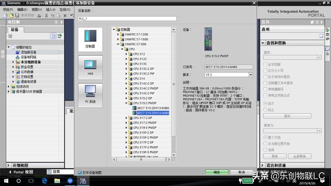This screenshot has width=331, height=186.
Task: Open the Edit menu
Action: pyautogui.click(x=22, y=9)
